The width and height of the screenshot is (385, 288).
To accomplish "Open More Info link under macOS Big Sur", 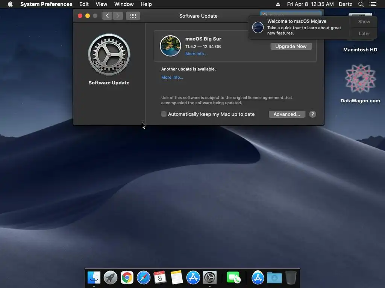I will point(196,54).
